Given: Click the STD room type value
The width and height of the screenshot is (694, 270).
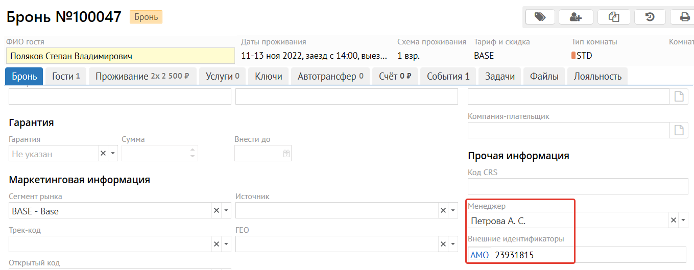Looking at the screenshot, I should pos(582,56).
